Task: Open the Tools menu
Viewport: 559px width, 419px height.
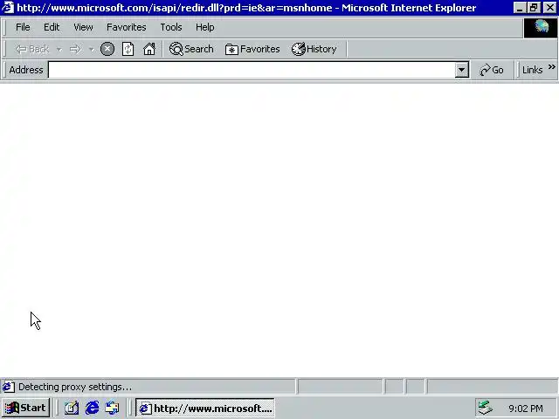Action: (171, 27)
